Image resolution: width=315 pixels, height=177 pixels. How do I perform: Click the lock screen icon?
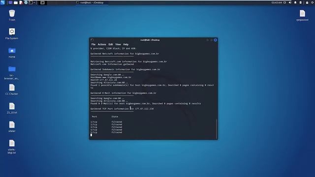click(307, 2)
